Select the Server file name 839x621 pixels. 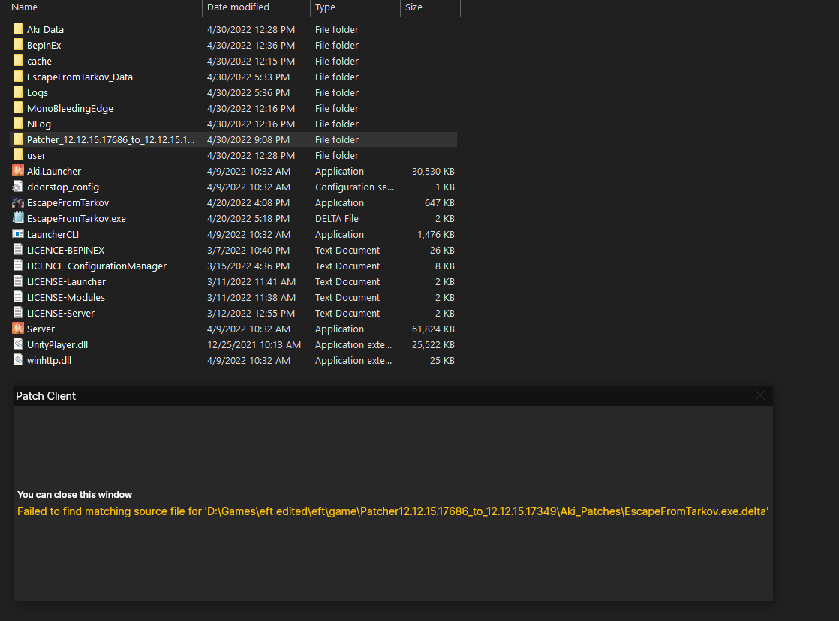click(x=41, y=329)
